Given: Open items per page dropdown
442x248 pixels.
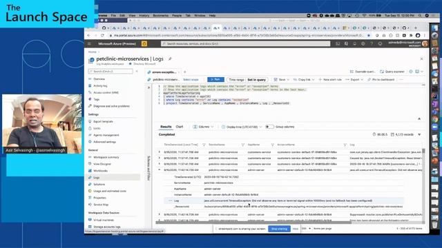Looking at the screenshot, I should coord(306,229).
